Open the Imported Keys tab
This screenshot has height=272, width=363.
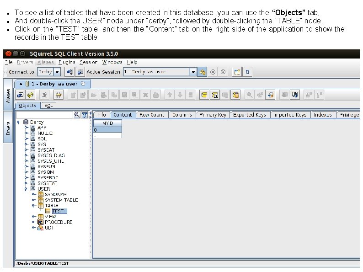pyautogui.click(x=290, y=115)
